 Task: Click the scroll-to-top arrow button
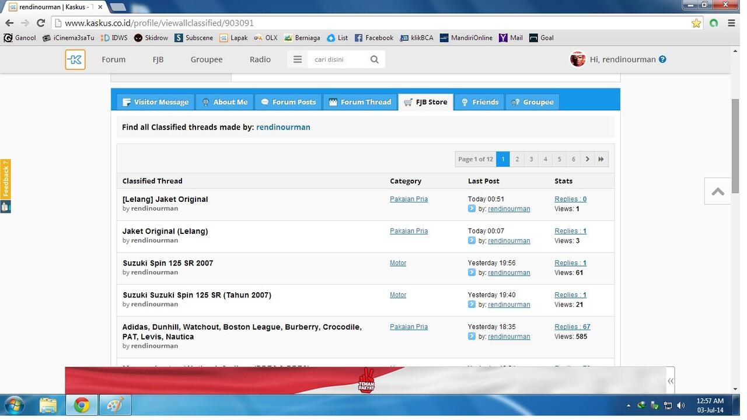click(718, 191)
